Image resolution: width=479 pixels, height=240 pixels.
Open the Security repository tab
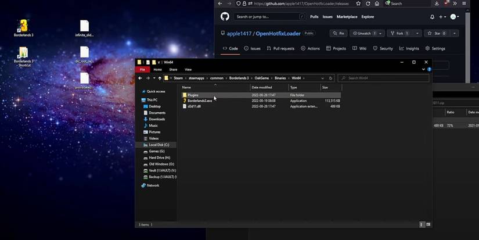coord(383,48)
